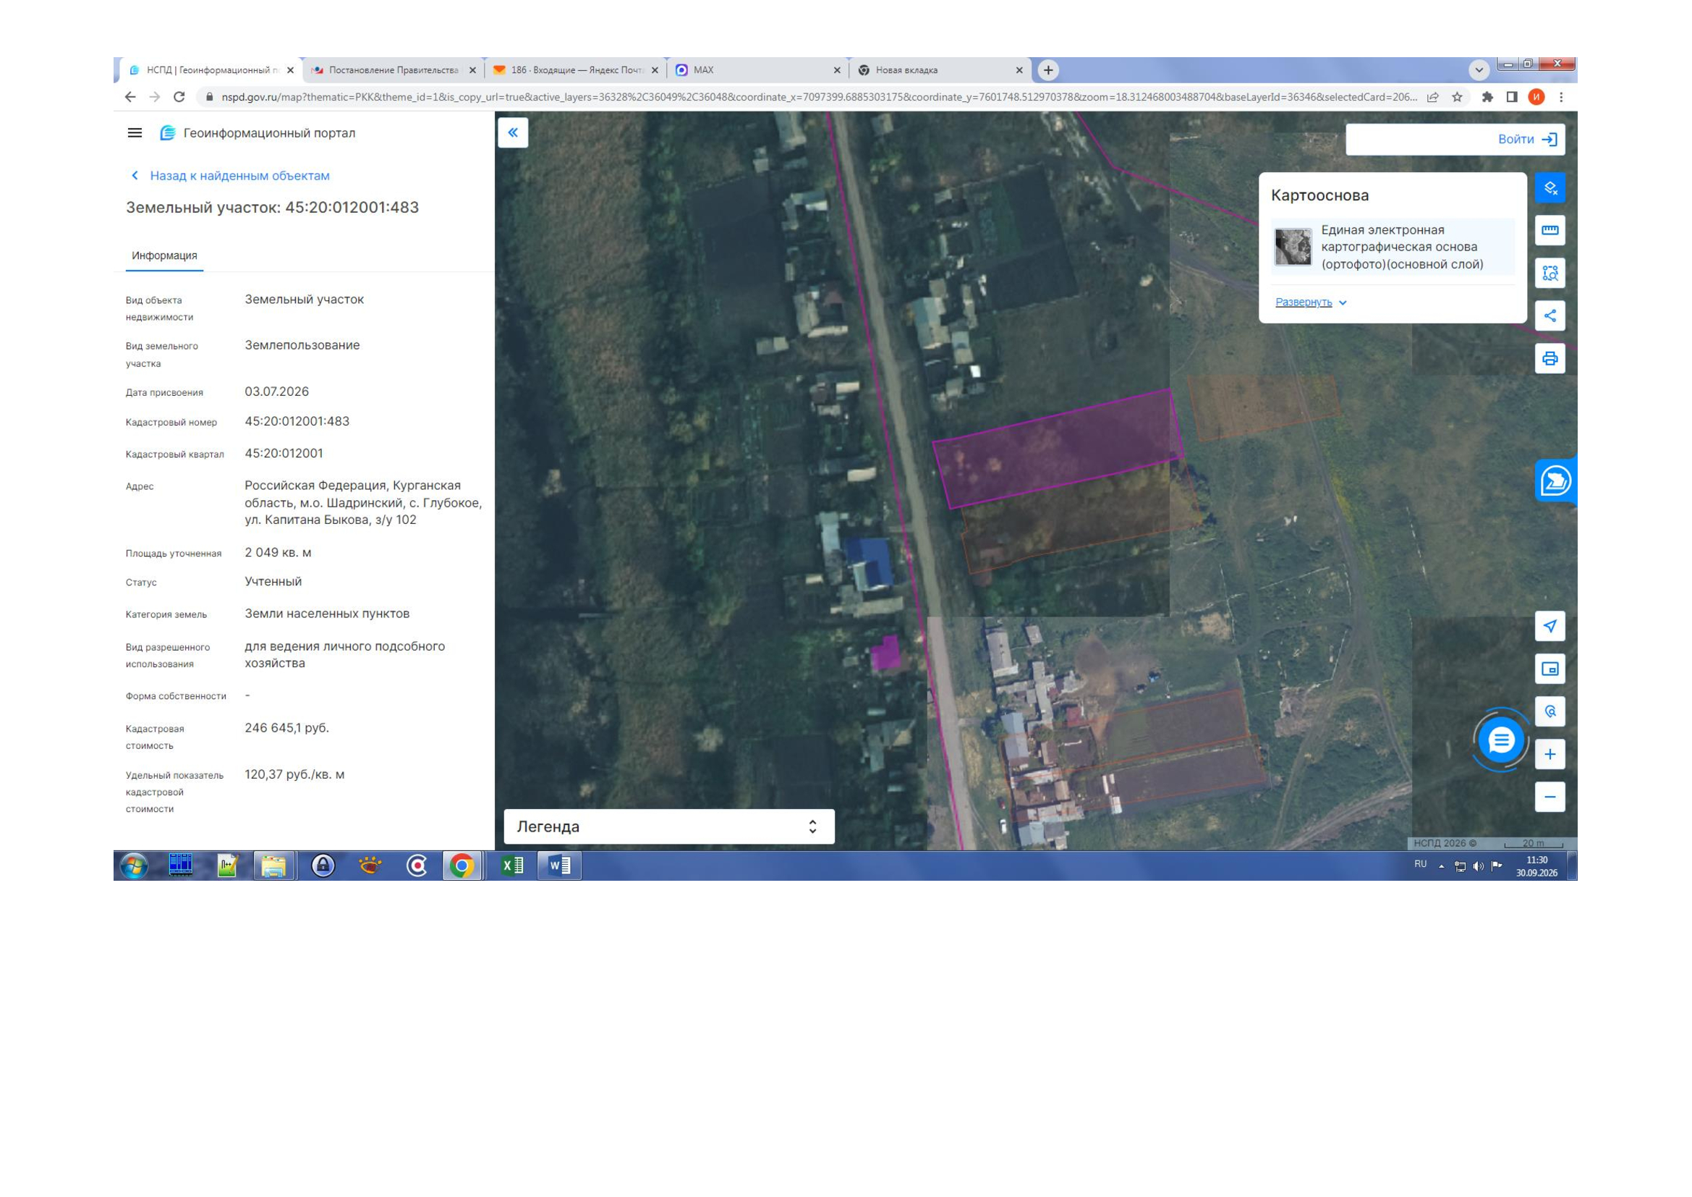Open Chrome extensions puzzle icon

click(1487, 97)
